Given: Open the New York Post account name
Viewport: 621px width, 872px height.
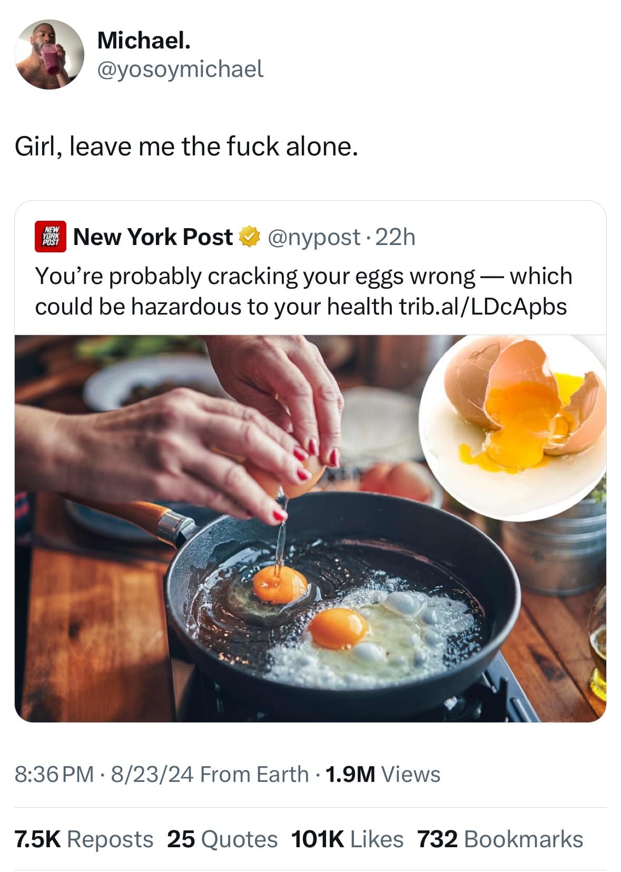Looking at the screenshot, I should tap(153, 237).
